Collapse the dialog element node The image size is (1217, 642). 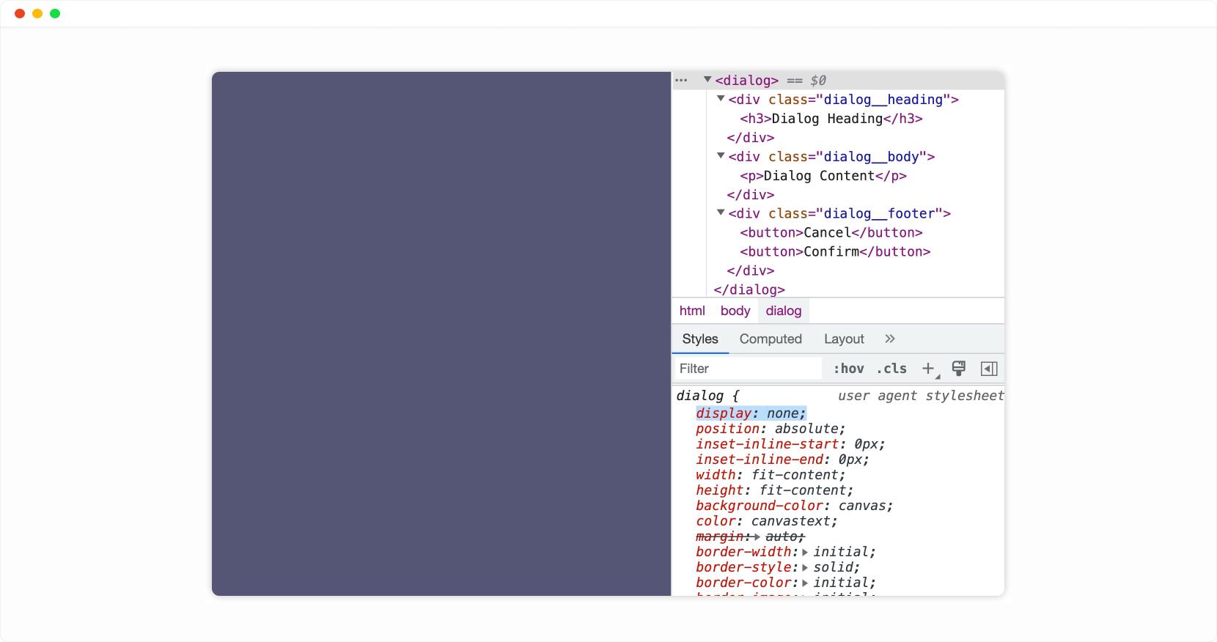[707, 79]
